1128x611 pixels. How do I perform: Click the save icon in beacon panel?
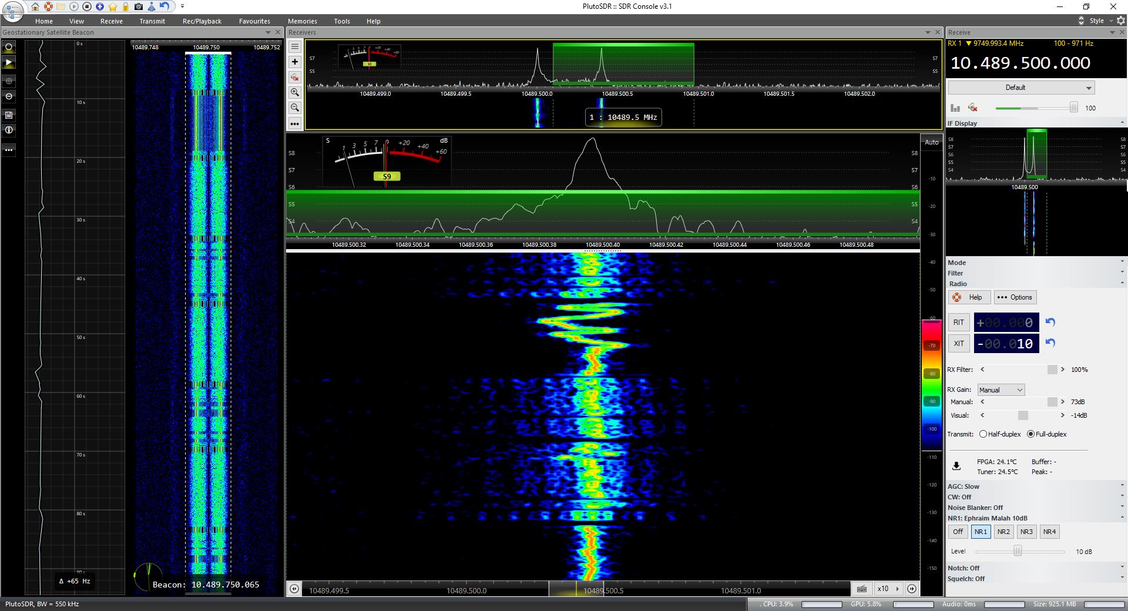point(9,115)
